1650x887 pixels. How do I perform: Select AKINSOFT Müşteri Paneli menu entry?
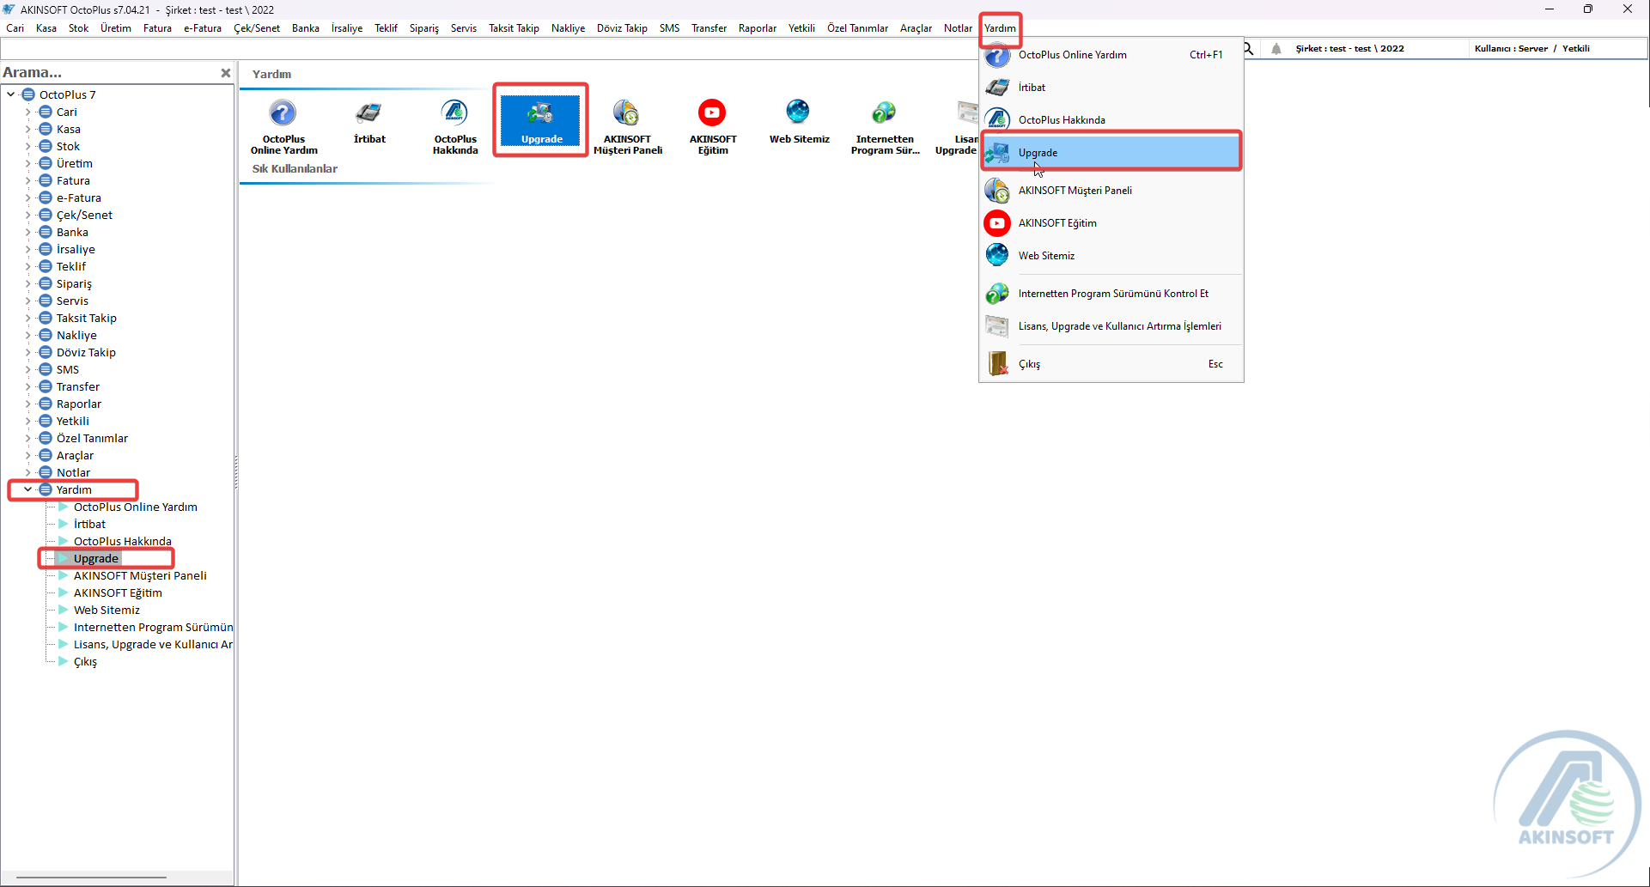click(1111, 191)
